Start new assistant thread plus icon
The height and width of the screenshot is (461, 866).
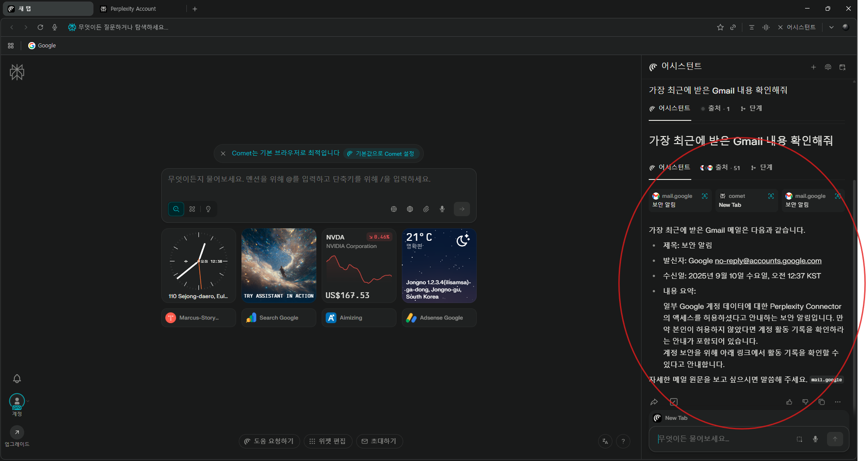(814, 67)
